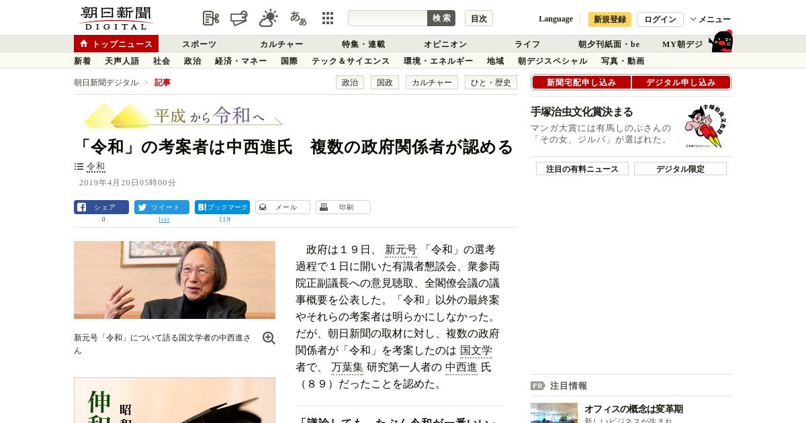The image size is (806, 423).
Task: Click the メール envelope button
Action: 283,207
